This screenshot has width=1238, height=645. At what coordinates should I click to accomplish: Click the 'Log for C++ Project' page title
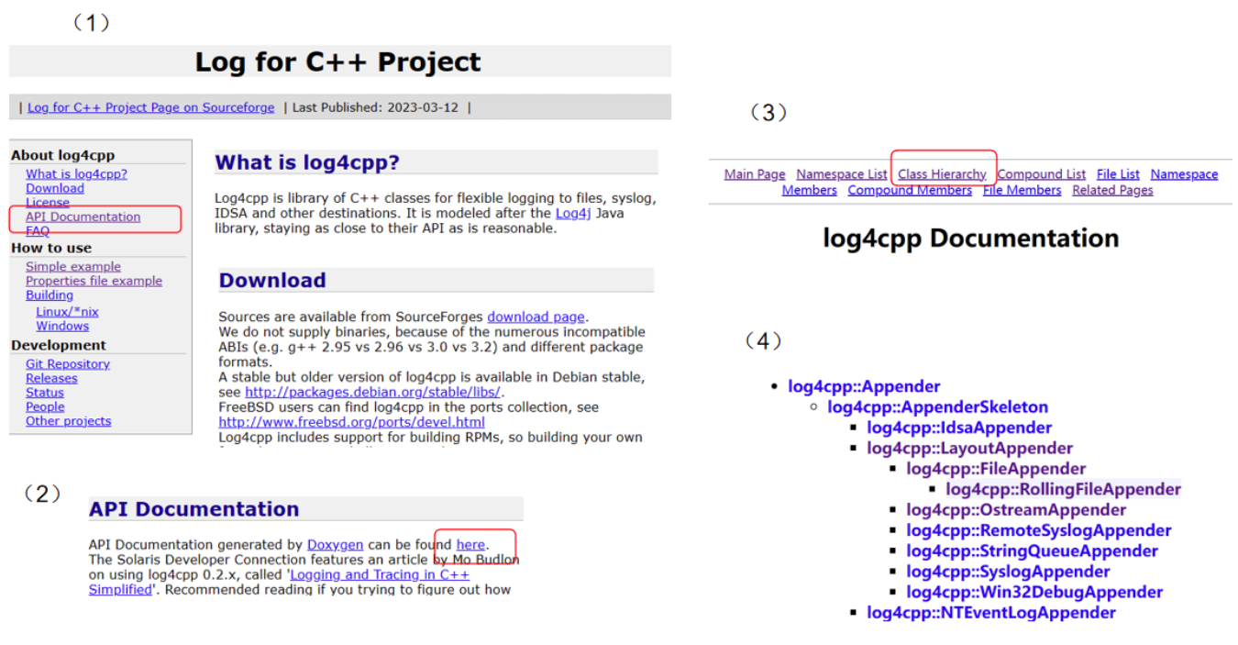(x=337, y=61)
